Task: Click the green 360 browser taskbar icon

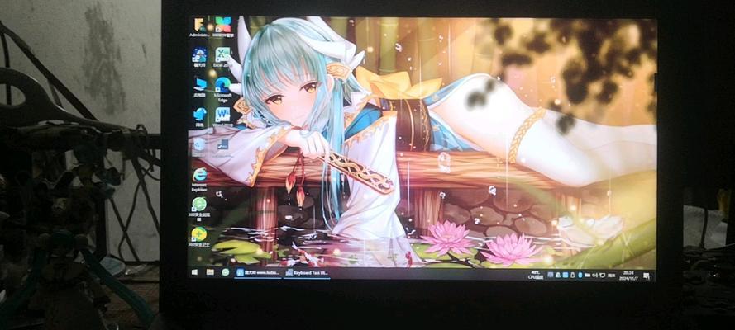Action: [226, 271]
